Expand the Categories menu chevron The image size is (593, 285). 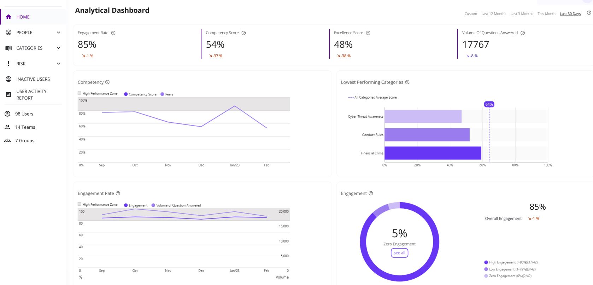pos(59,48)
